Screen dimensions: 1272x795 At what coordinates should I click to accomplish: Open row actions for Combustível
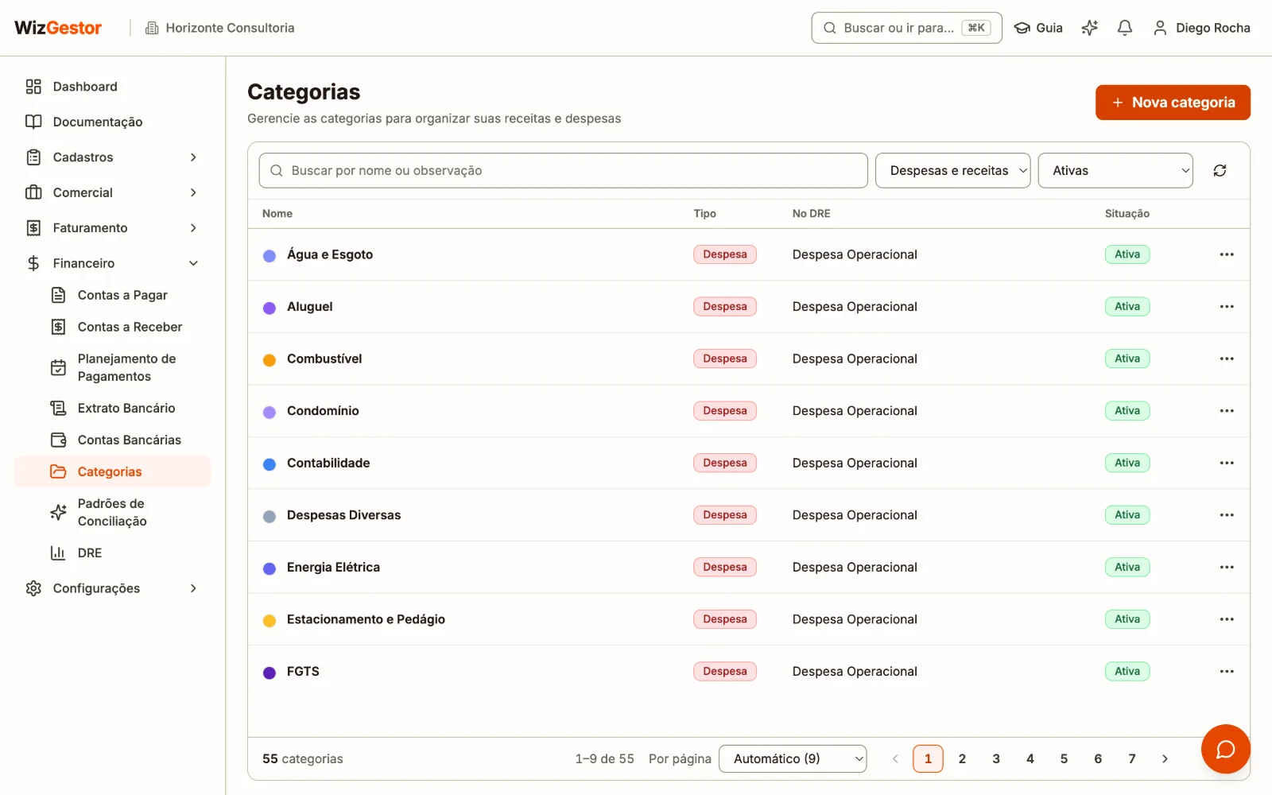[1227, 359]
